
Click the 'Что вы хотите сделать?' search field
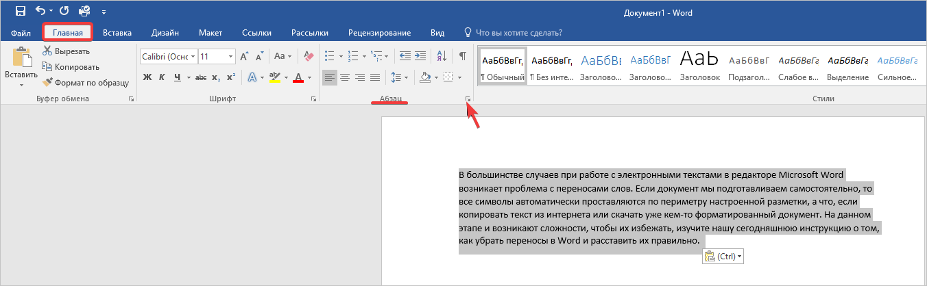click(518, 32)
